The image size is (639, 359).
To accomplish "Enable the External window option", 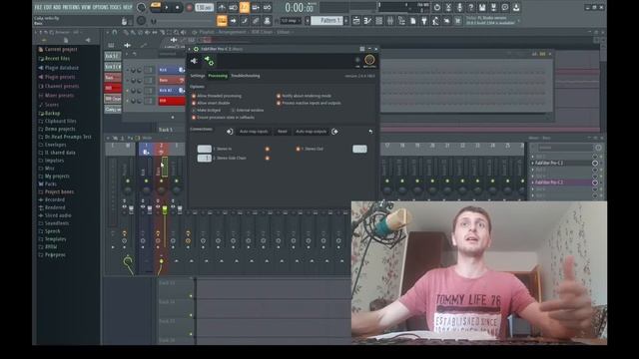I will click(x=233, y=111).
